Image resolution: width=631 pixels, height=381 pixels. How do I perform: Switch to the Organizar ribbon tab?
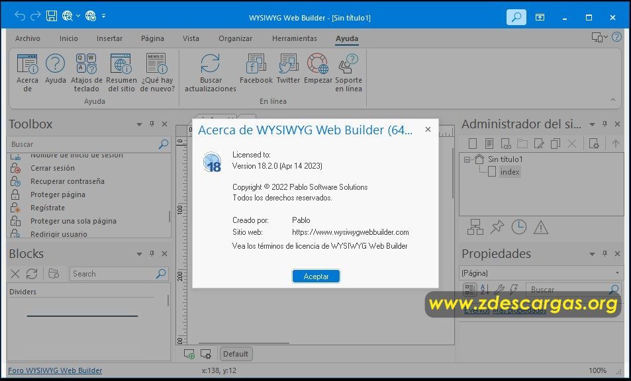[236, 38]
